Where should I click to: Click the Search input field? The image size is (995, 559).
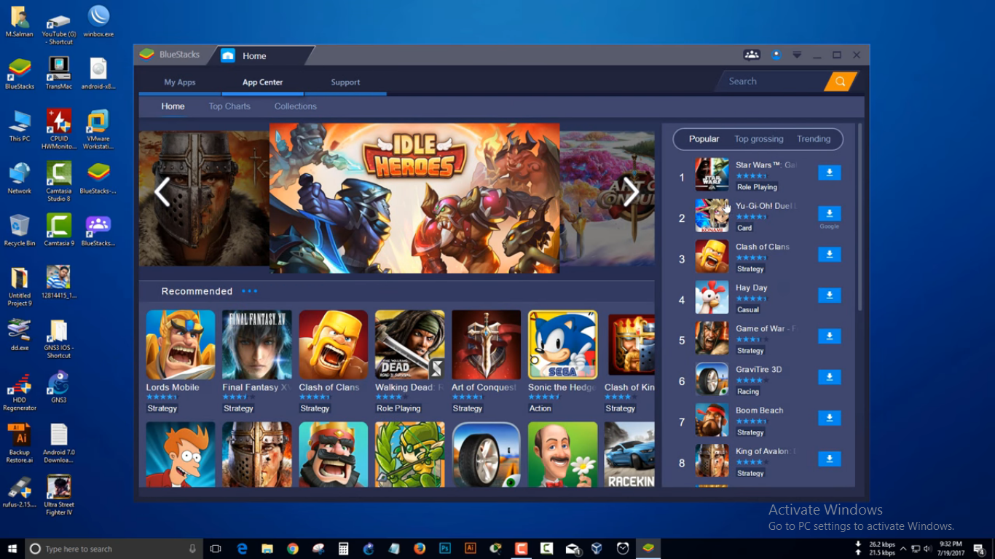point(774,82)
